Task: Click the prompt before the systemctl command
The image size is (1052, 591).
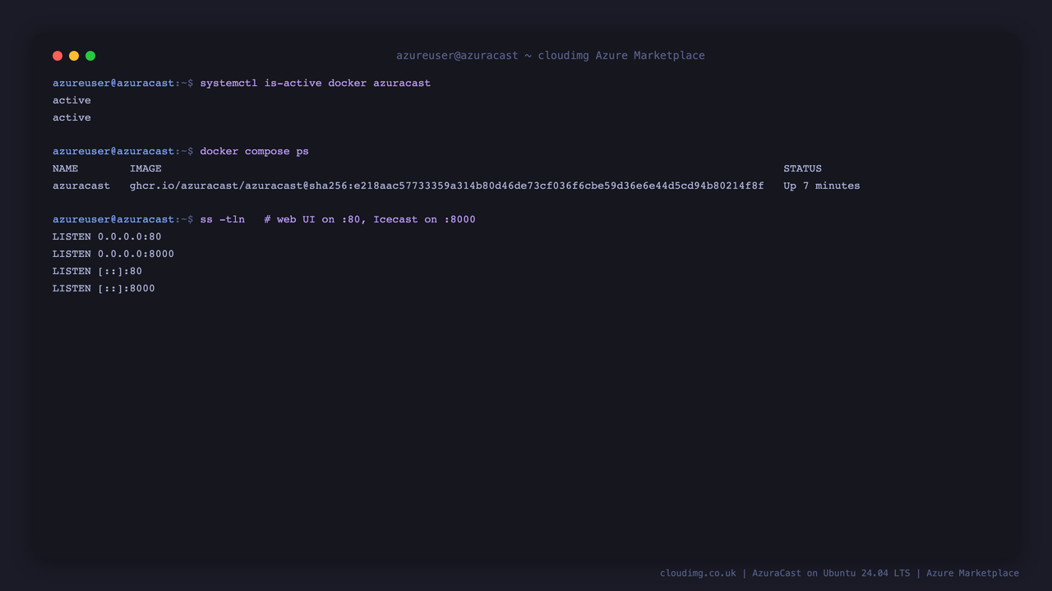Action: [123, 83]
